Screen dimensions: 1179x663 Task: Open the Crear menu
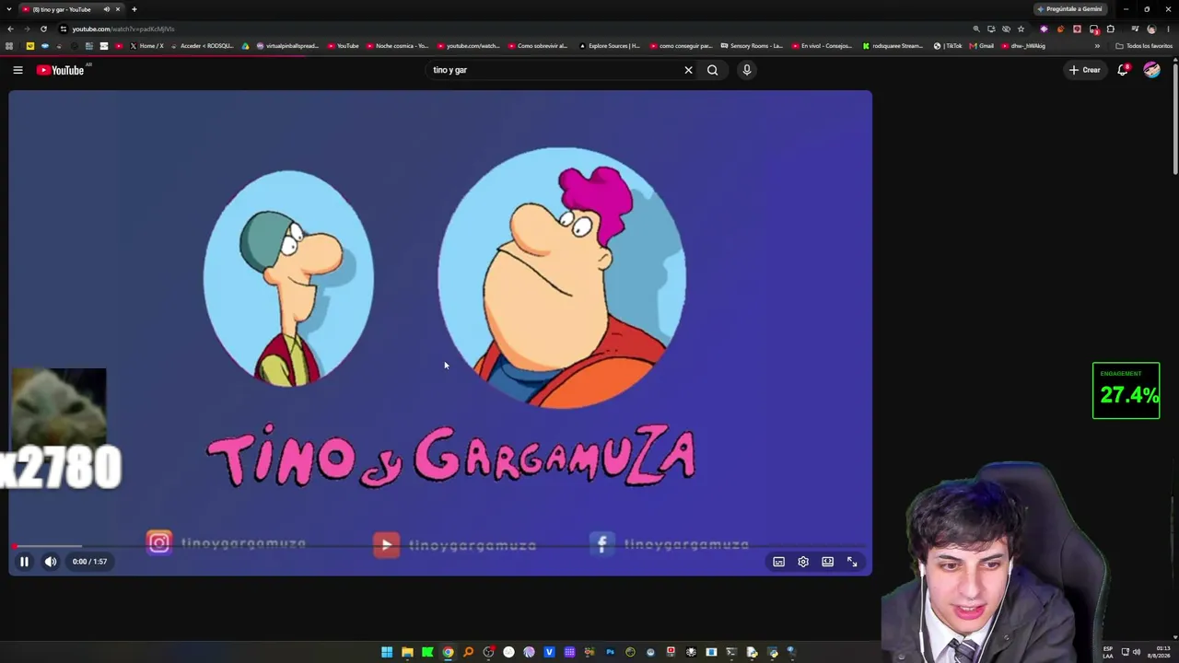click(x=1084, y=70)
